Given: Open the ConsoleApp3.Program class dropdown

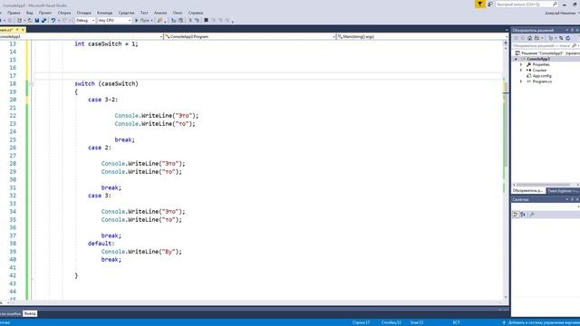Looking at the screenshot, I should coord(250,36).
